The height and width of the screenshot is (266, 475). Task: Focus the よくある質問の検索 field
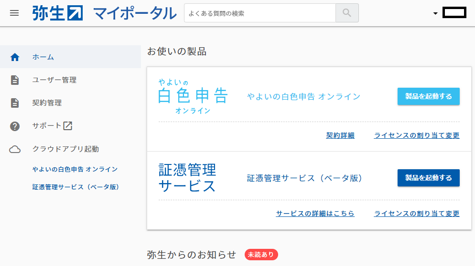260,13
